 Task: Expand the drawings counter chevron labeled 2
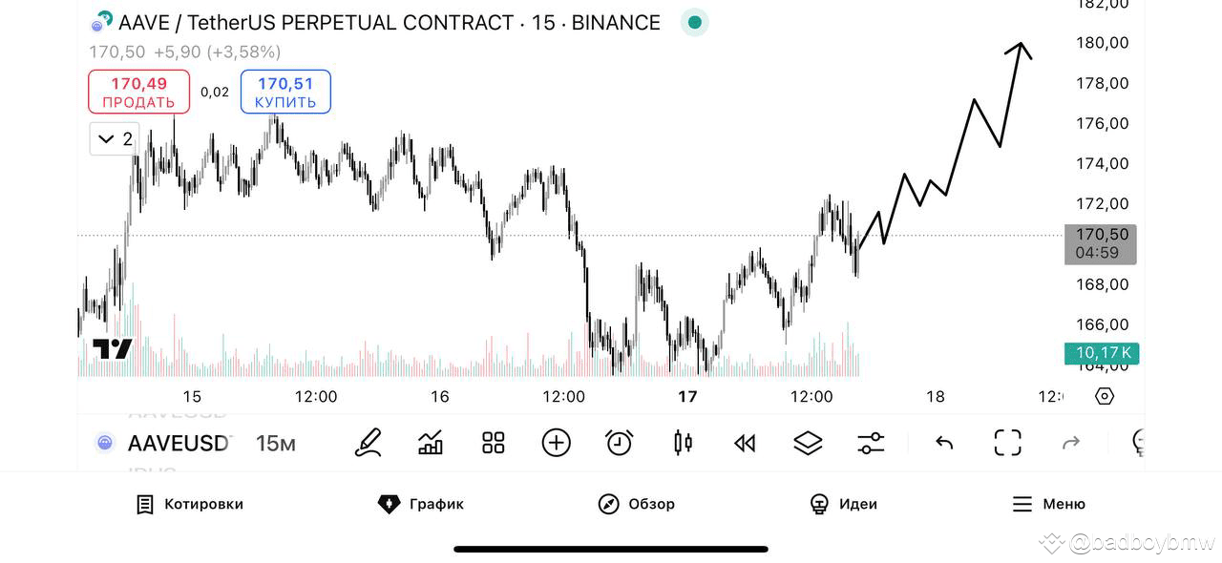click(114, 138)
